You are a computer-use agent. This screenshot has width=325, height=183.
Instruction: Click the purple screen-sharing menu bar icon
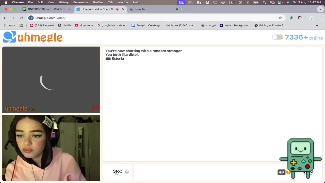pos(181,2)
